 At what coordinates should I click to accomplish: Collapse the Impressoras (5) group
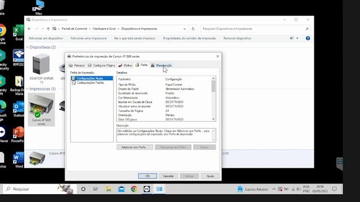28,89
